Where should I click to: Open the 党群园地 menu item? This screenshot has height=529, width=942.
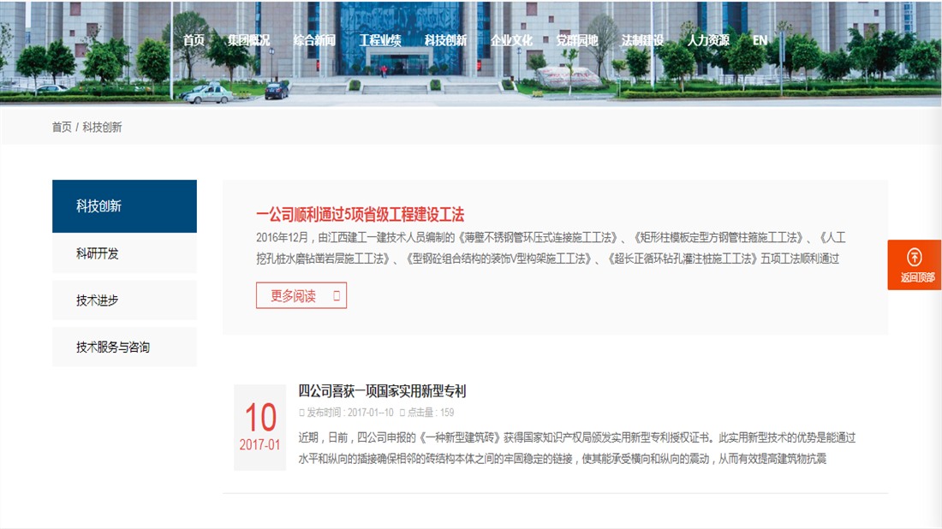point(575,39)
